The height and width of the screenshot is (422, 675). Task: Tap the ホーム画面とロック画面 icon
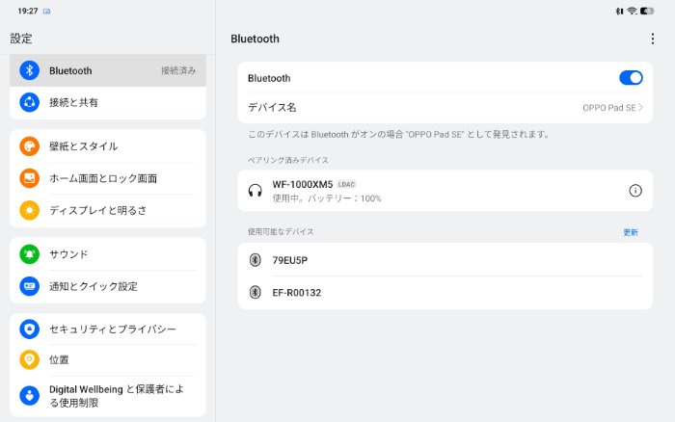tap(29, 178)
